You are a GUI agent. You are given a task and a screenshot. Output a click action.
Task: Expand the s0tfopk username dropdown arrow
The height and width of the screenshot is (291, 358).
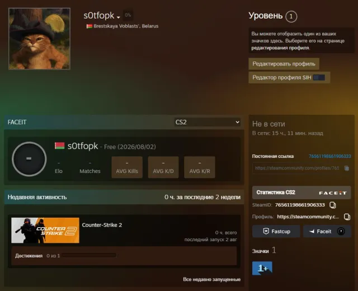coord(118,17)
